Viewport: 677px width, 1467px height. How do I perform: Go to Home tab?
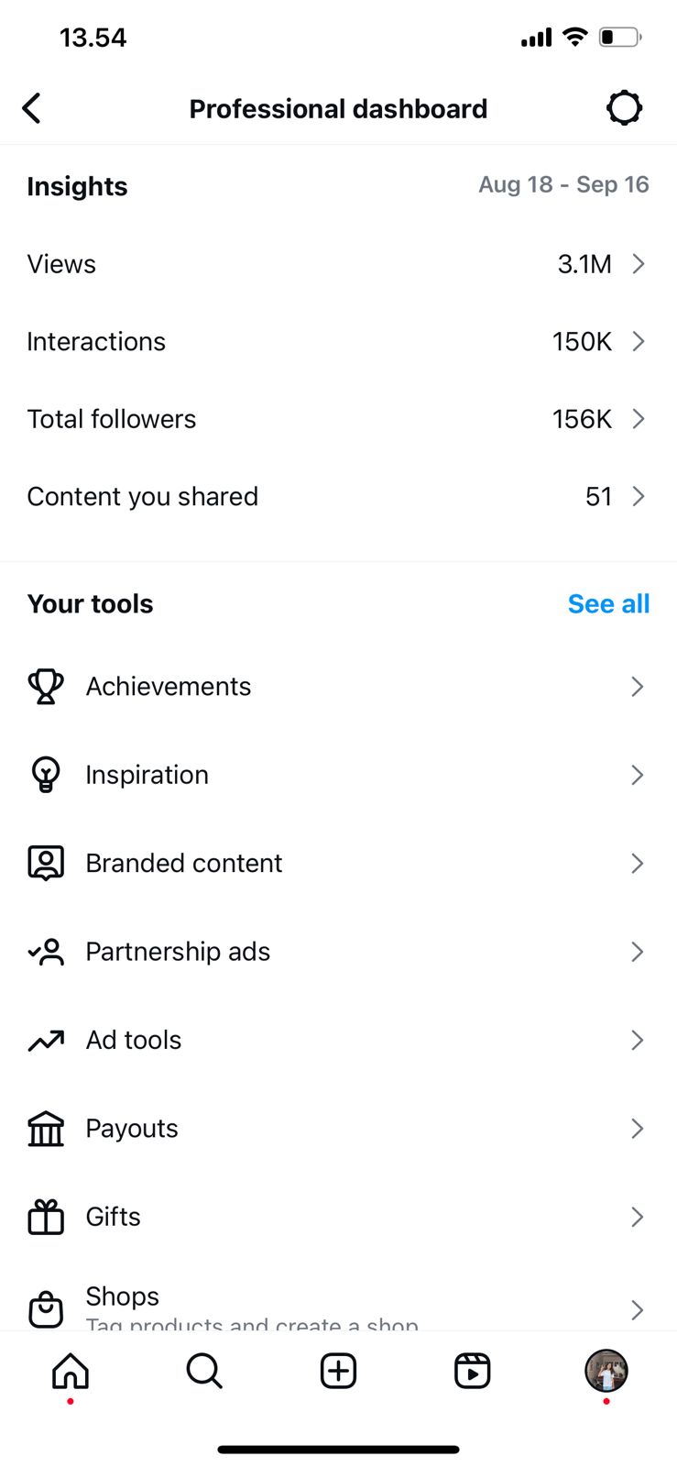click(x=71, y=1372)
